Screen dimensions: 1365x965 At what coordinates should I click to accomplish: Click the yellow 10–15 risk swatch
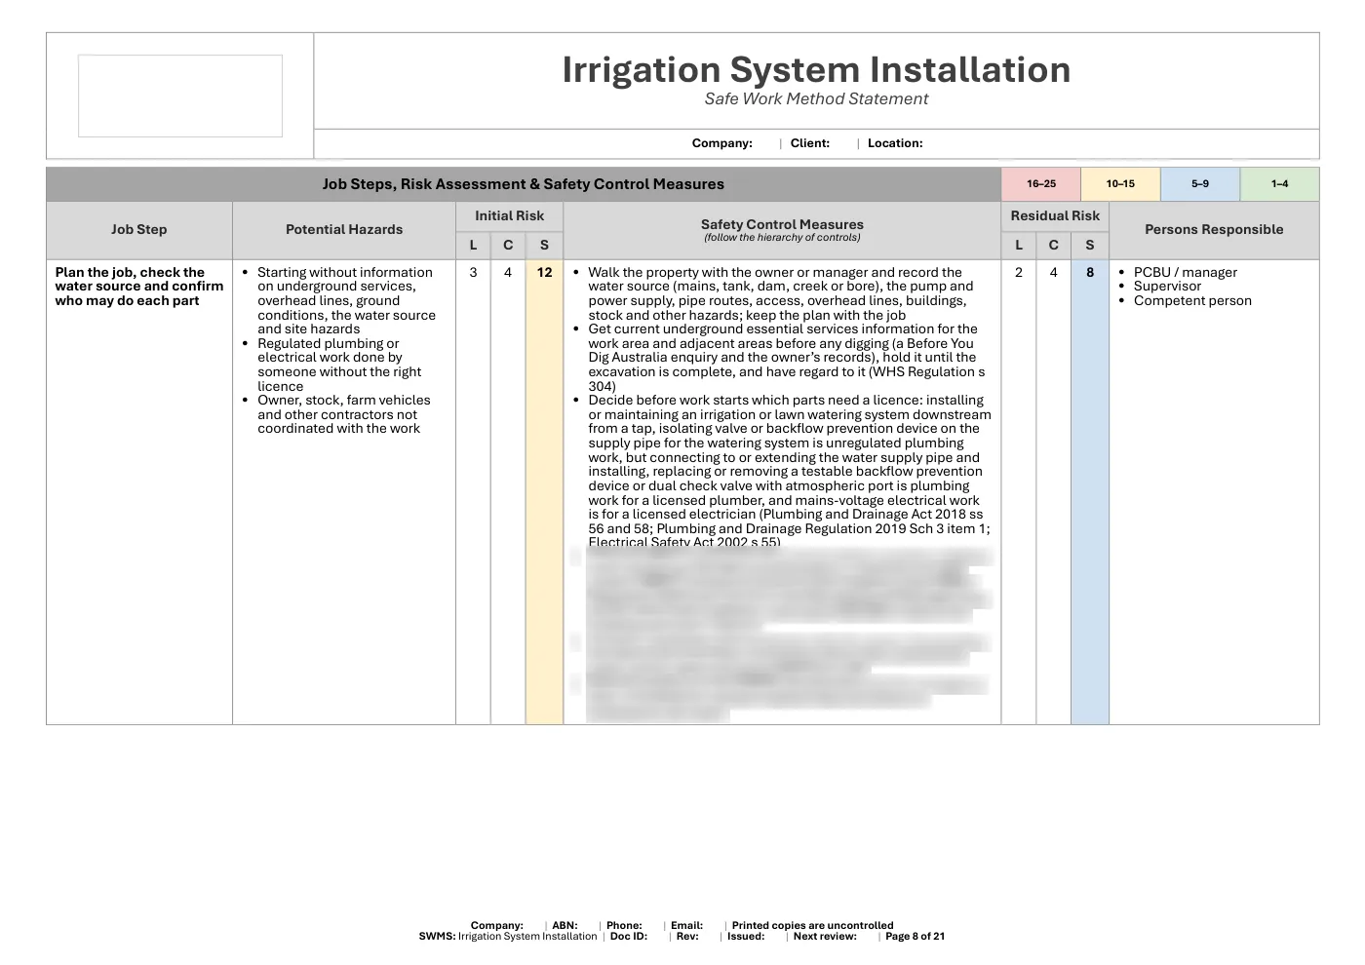tap(1120, 184)
